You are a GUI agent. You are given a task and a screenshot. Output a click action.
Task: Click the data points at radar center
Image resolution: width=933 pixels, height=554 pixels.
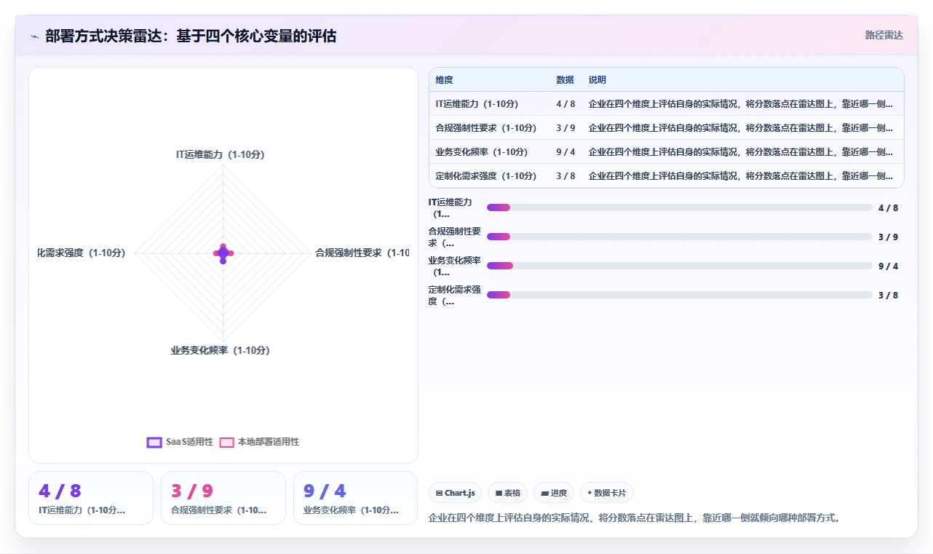223,253
